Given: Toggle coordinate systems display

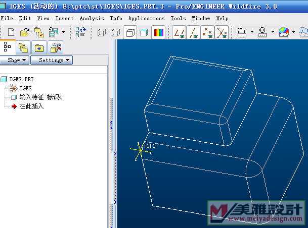Looking at the screenshot, I should (x=222, y=32).
